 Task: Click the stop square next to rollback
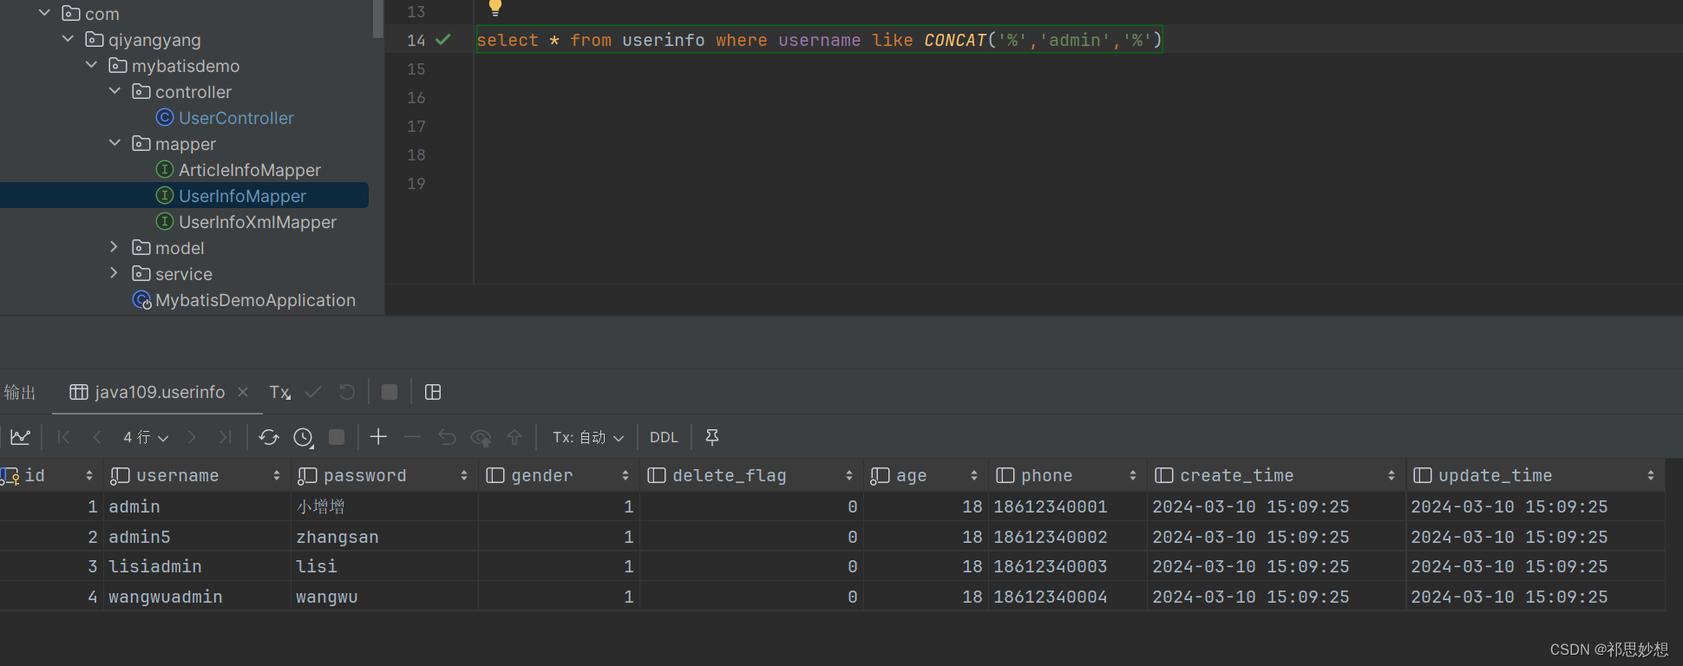(390, 392)
